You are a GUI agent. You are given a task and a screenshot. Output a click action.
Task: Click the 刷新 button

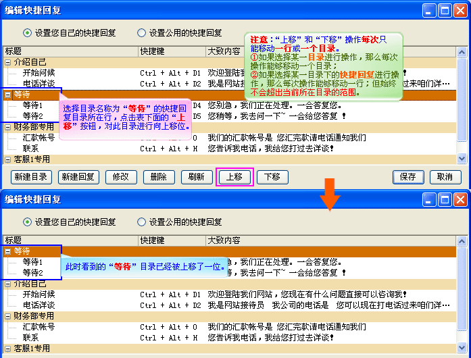197,177
